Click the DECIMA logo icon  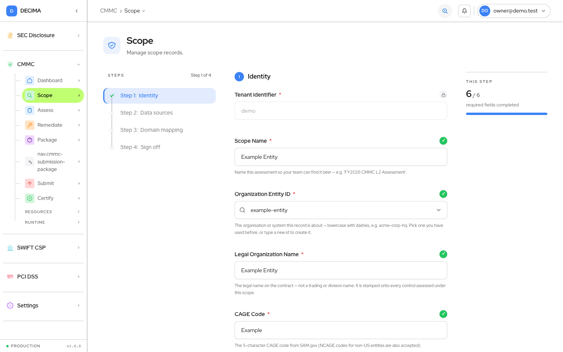[x=12, y=11]
